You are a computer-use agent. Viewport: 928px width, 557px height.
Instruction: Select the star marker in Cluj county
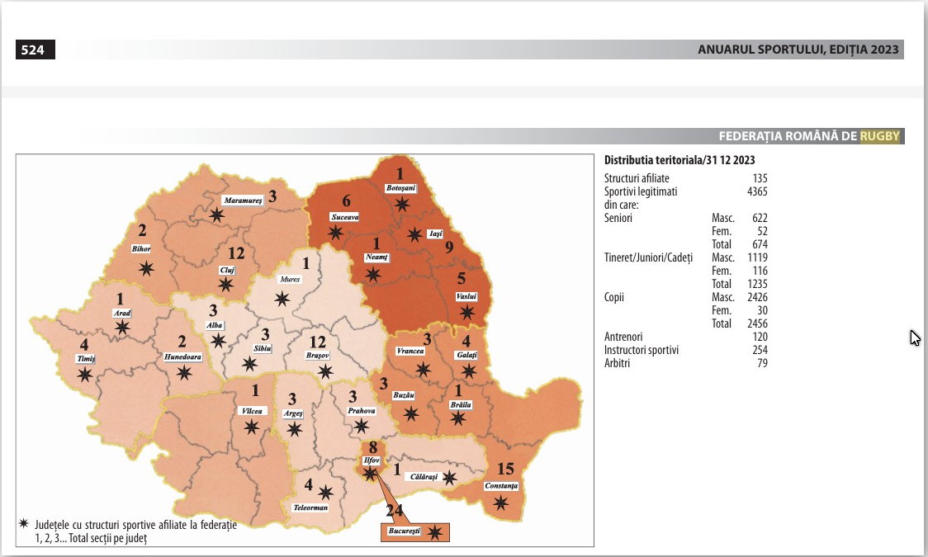click(225, 285)
